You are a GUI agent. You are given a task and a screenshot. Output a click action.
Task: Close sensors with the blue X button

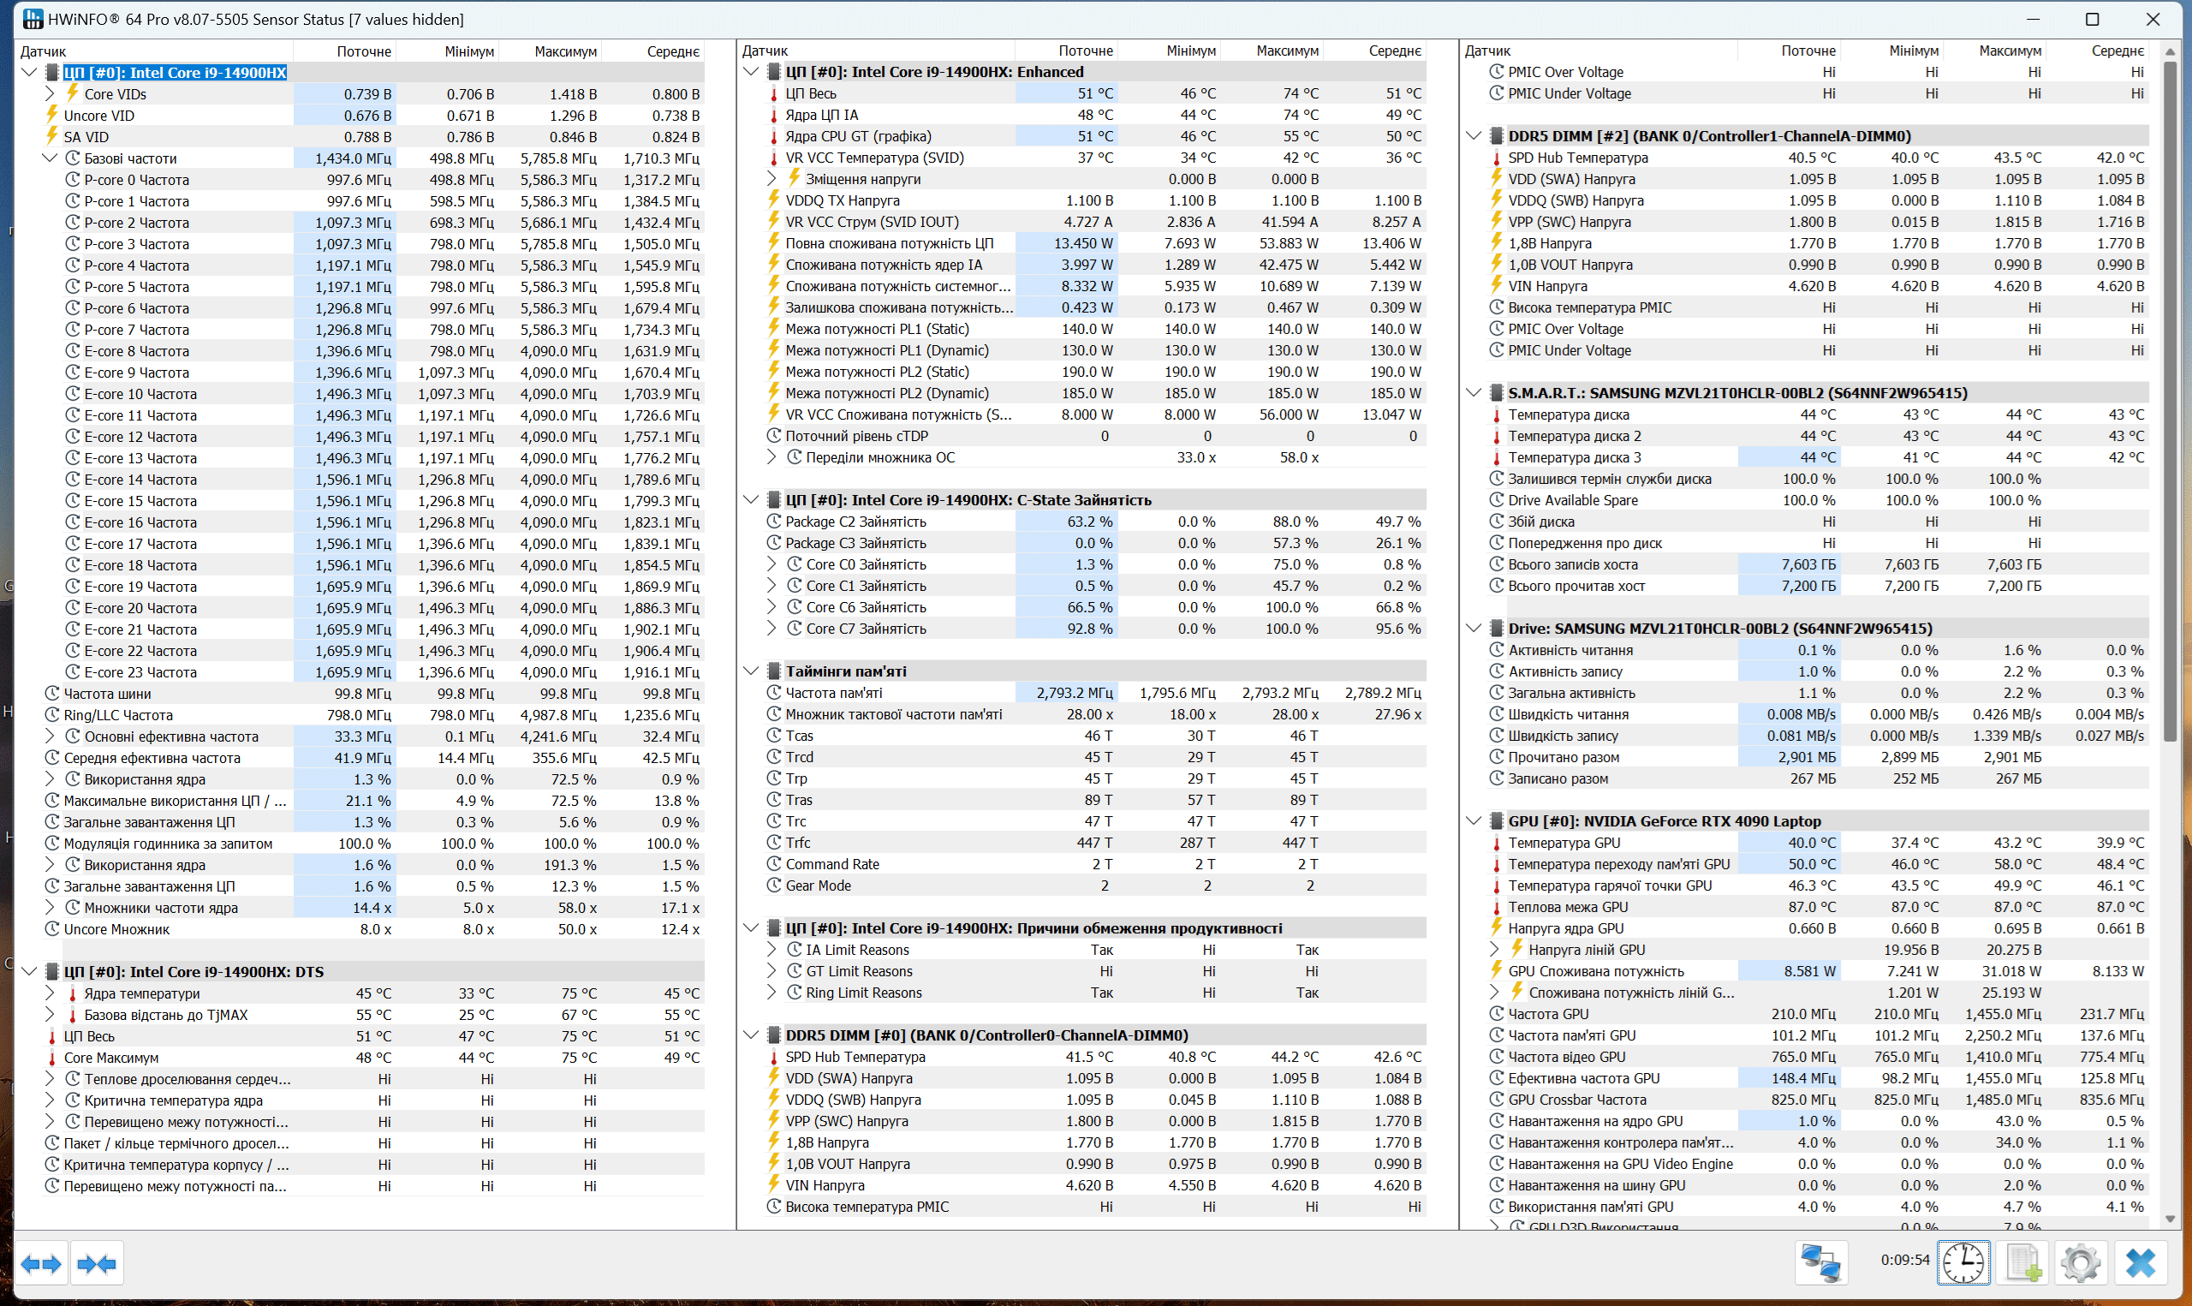pos(2140,1264)
